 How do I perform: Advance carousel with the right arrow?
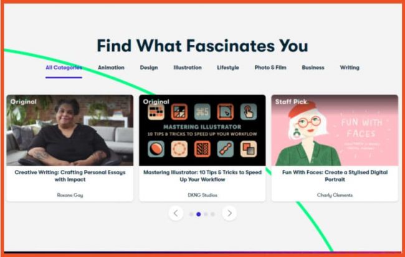coord(229,213)
